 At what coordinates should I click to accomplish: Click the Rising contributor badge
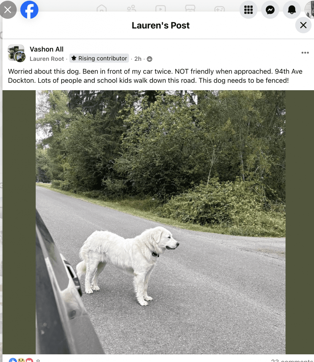[x=99, y=58]
